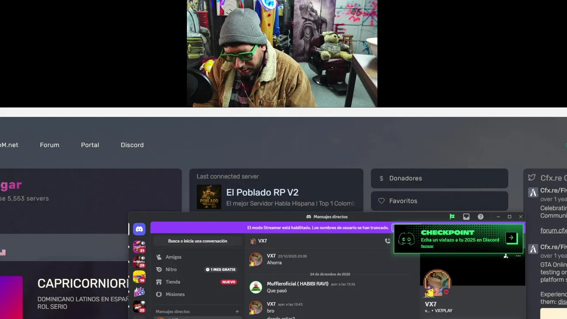The width and height of the screenshot is (567, 319).
Task: Click 'Muffleroficial ( HABIBI RAVI)' sender name
Action: coord(298,284)
